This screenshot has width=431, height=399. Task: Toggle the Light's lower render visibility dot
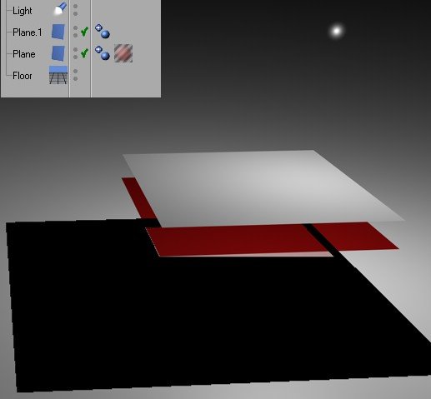75,13
